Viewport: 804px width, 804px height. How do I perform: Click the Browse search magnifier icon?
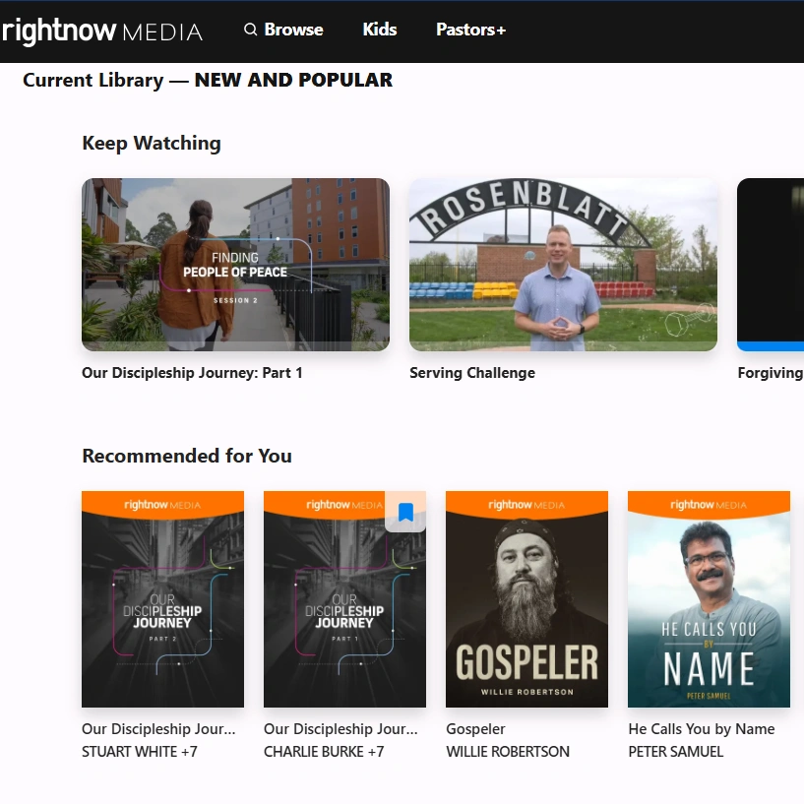(x=251, y=30)
